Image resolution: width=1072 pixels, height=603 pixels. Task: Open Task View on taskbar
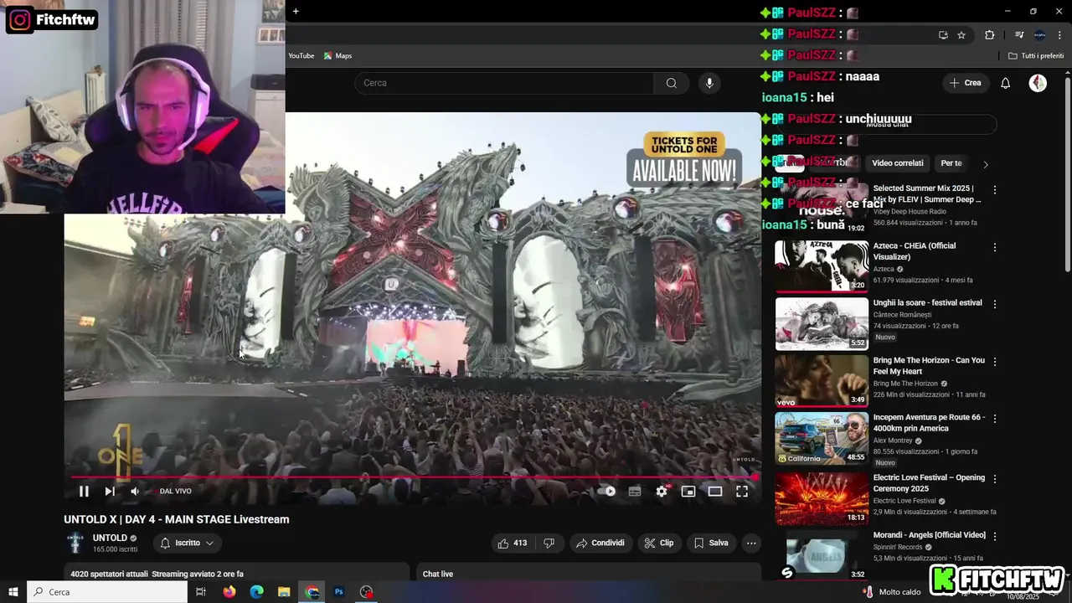201,592
